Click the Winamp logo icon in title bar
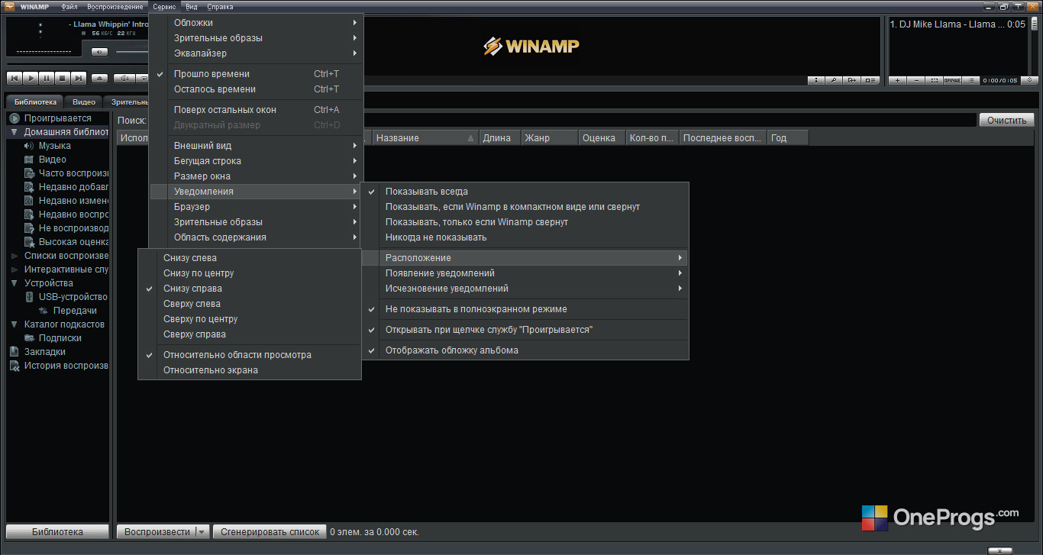1043x555 pixels. (9, 6)
